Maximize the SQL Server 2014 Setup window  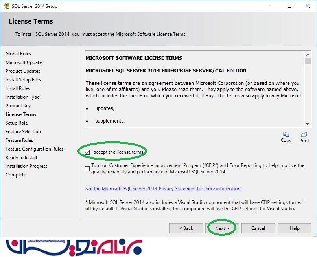pyautogui.click(x=289, y=6)
